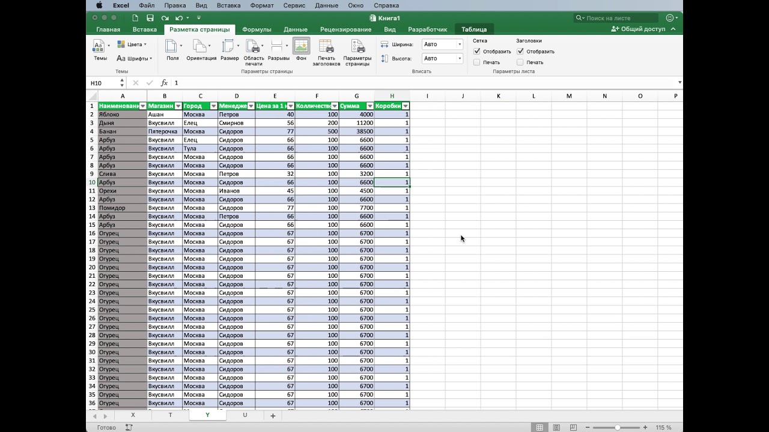Click the cancel X icon in formula bar
This screenshot has width=769, height=432.
136,83
